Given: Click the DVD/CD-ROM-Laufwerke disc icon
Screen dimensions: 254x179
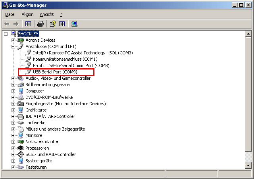Looking at the screenshot, I should point(21,97).
